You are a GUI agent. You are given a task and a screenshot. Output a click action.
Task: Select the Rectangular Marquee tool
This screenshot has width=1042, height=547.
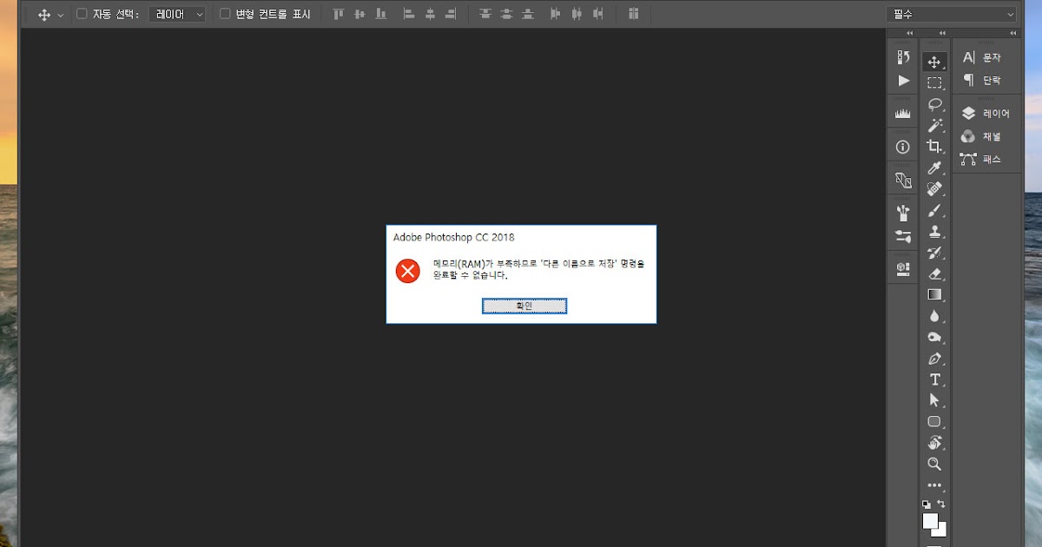934,82
